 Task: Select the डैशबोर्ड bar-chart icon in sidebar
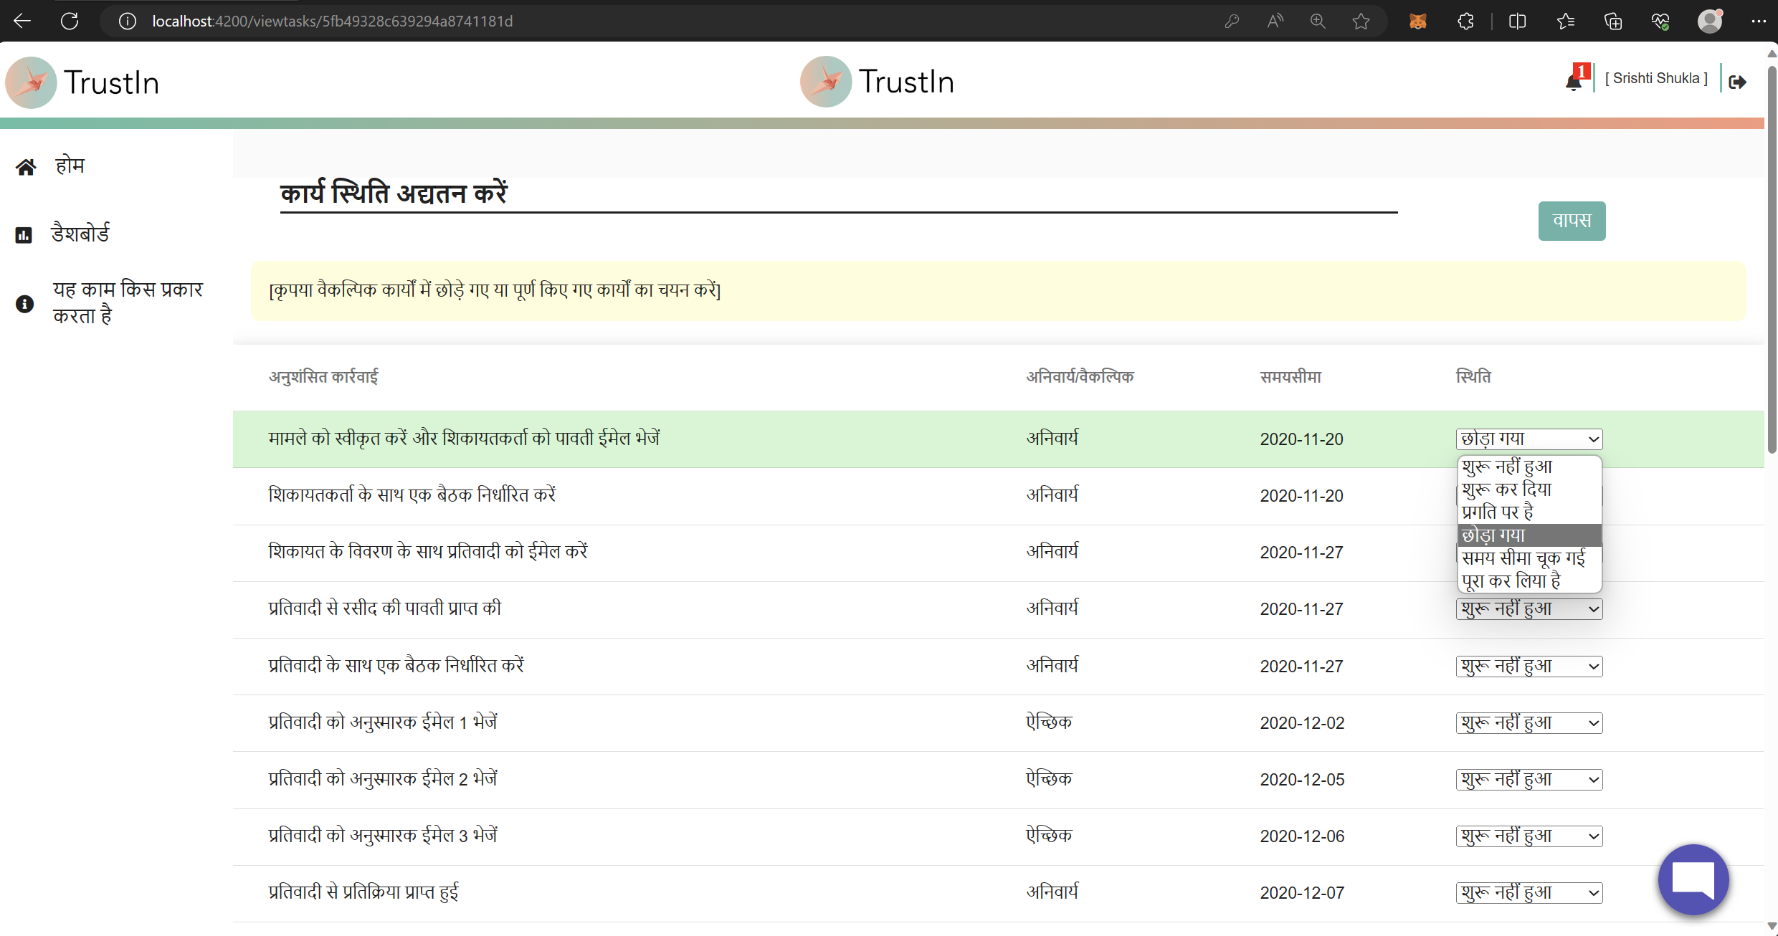pyautogui.click(x=24, y=234)
